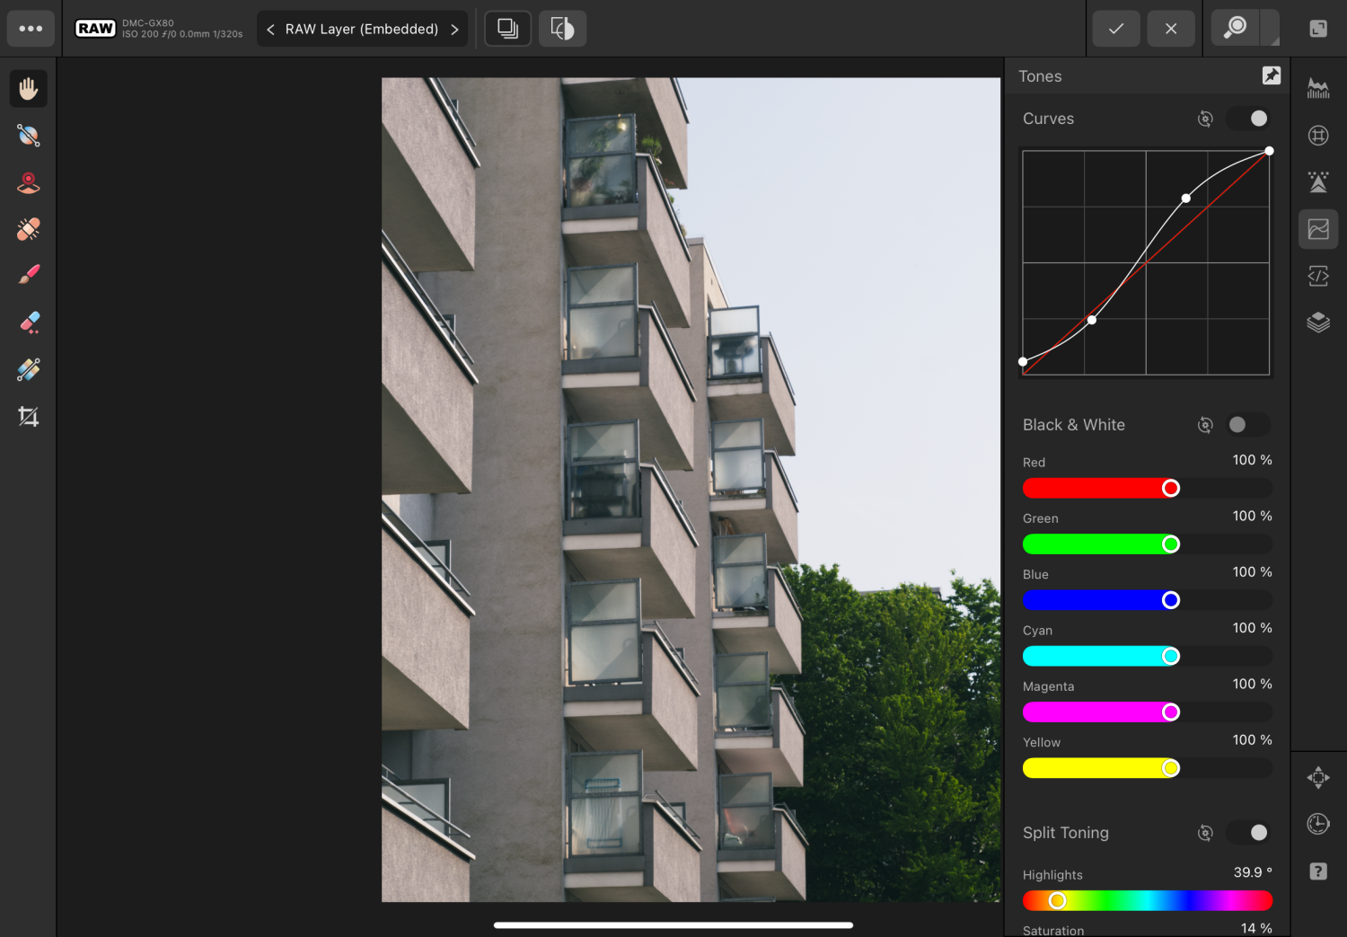Activate Split Toning
Screen dimensions: 1347x937
pyautogui.click(x=1248, y=833)
